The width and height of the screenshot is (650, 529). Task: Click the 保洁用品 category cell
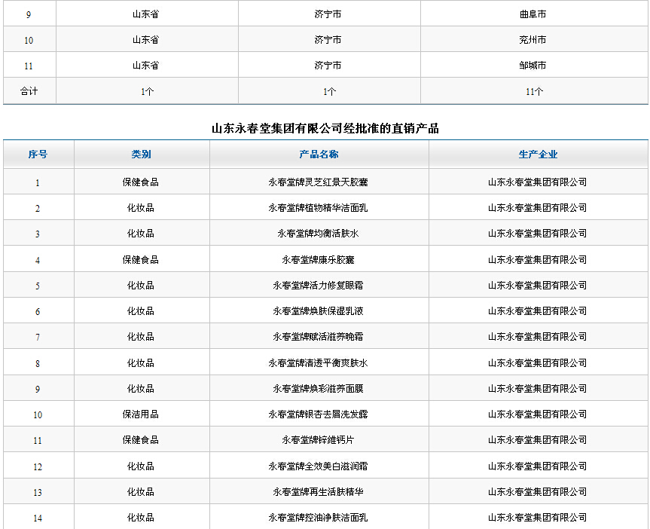click(x=141, y=414)
